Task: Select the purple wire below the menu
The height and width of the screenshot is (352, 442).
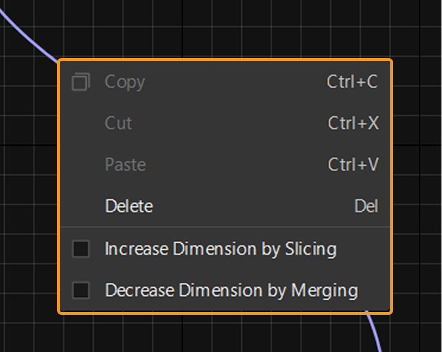Action: click(375, 331)
